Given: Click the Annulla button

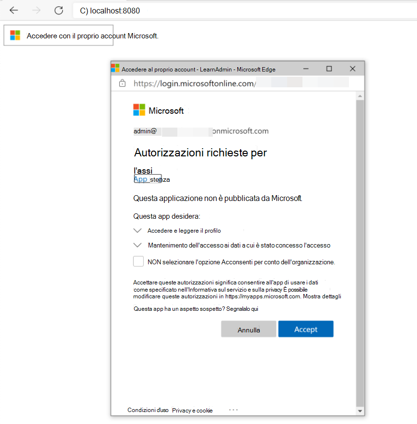Looking at the screenshot, I should (x=248, y=329).
